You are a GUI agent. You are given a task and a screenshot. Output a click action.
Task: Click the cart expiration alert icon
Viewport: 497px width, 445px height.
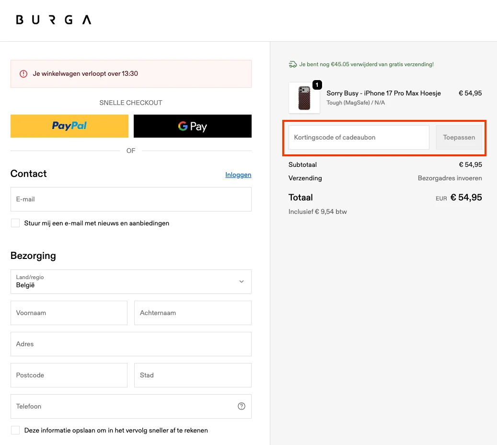[x=23, y=73]
